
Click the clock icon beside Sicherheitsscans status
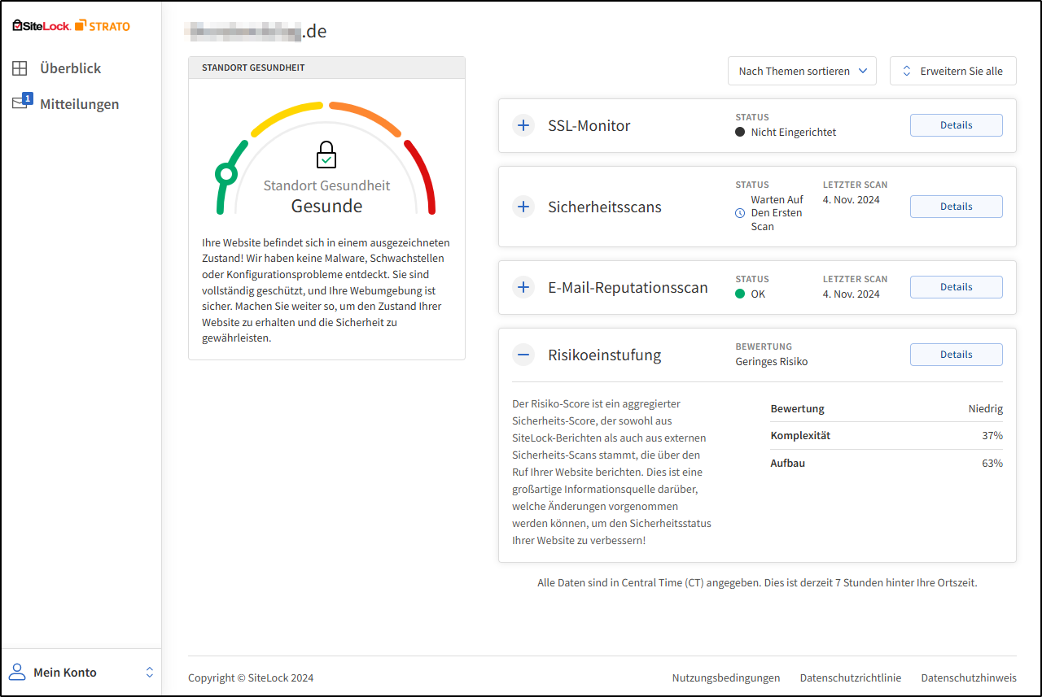coord(740,213)
